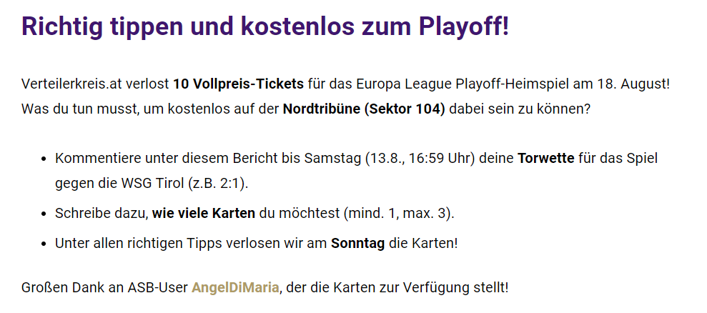Click the '(mind. 1, max. 3)' ticket limit text

397,214
